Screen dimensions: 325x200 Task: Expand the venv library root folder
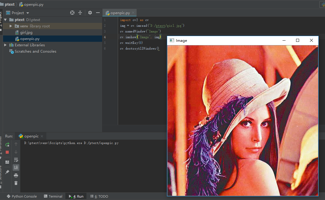[11, 26]
